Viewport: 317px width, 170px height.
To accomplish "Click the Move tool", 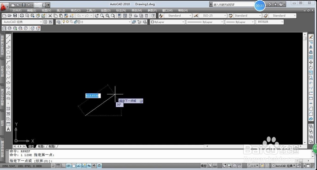I will pyautogui.click(x=311, y=62).
